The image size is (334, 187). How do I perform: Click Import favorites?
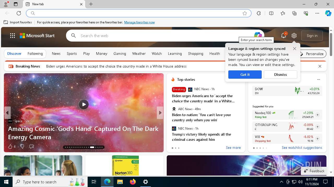click(18, 22)
